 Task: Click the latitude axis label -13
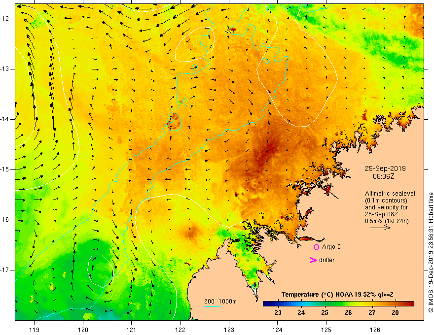pyautogui.click(x=5, y=69)
